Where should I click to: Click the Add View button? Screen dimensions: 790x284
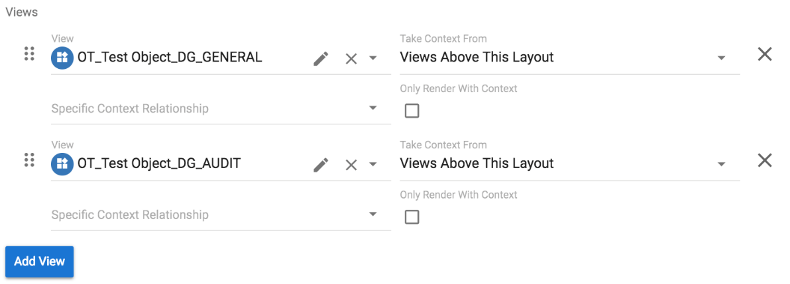[39, 261]
